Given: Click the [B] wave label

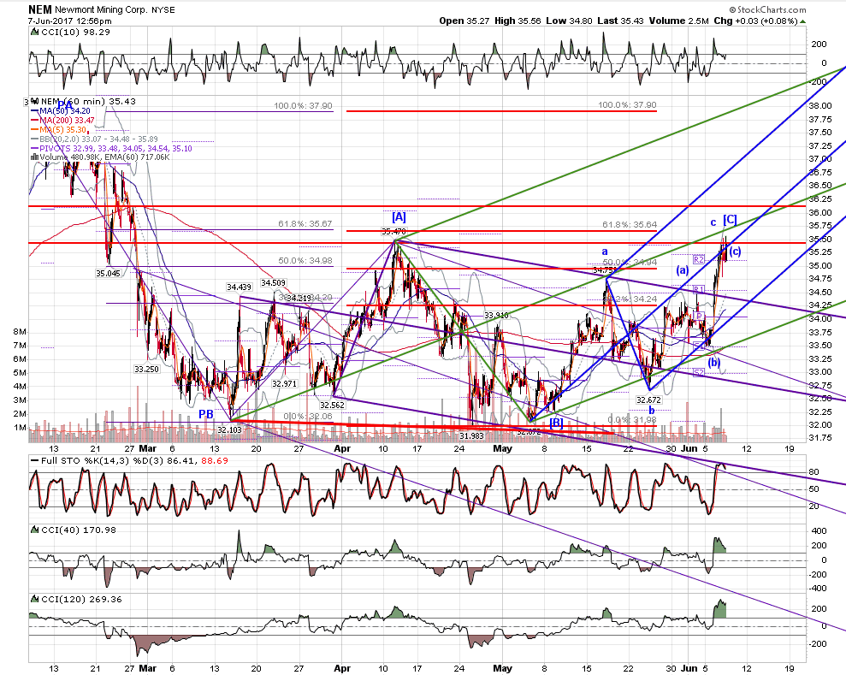Looking at the screenshot, I should pyautogui.click(x=556, y=423).
